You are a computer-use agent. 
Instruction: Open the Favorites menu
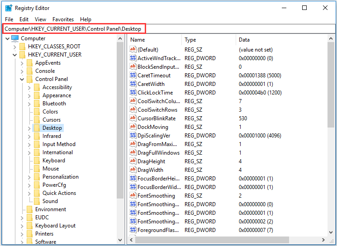click(x=63, y=19)
